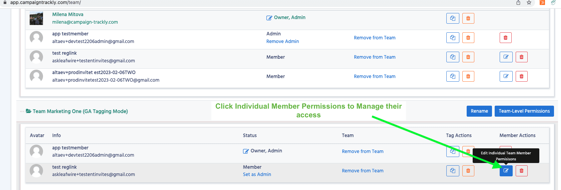This screenshot has height=190, width=561.
Task: Open Team-Level Permissions
Action: pyautogui.click(x=524, y=111)
